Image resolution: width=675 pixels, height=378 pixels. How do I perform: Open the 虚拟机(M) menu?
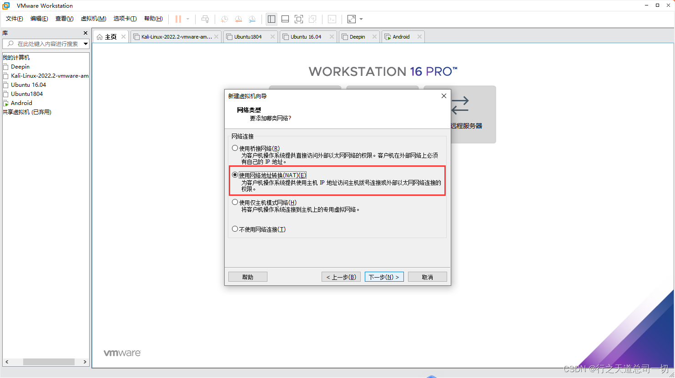pos(93,19)
